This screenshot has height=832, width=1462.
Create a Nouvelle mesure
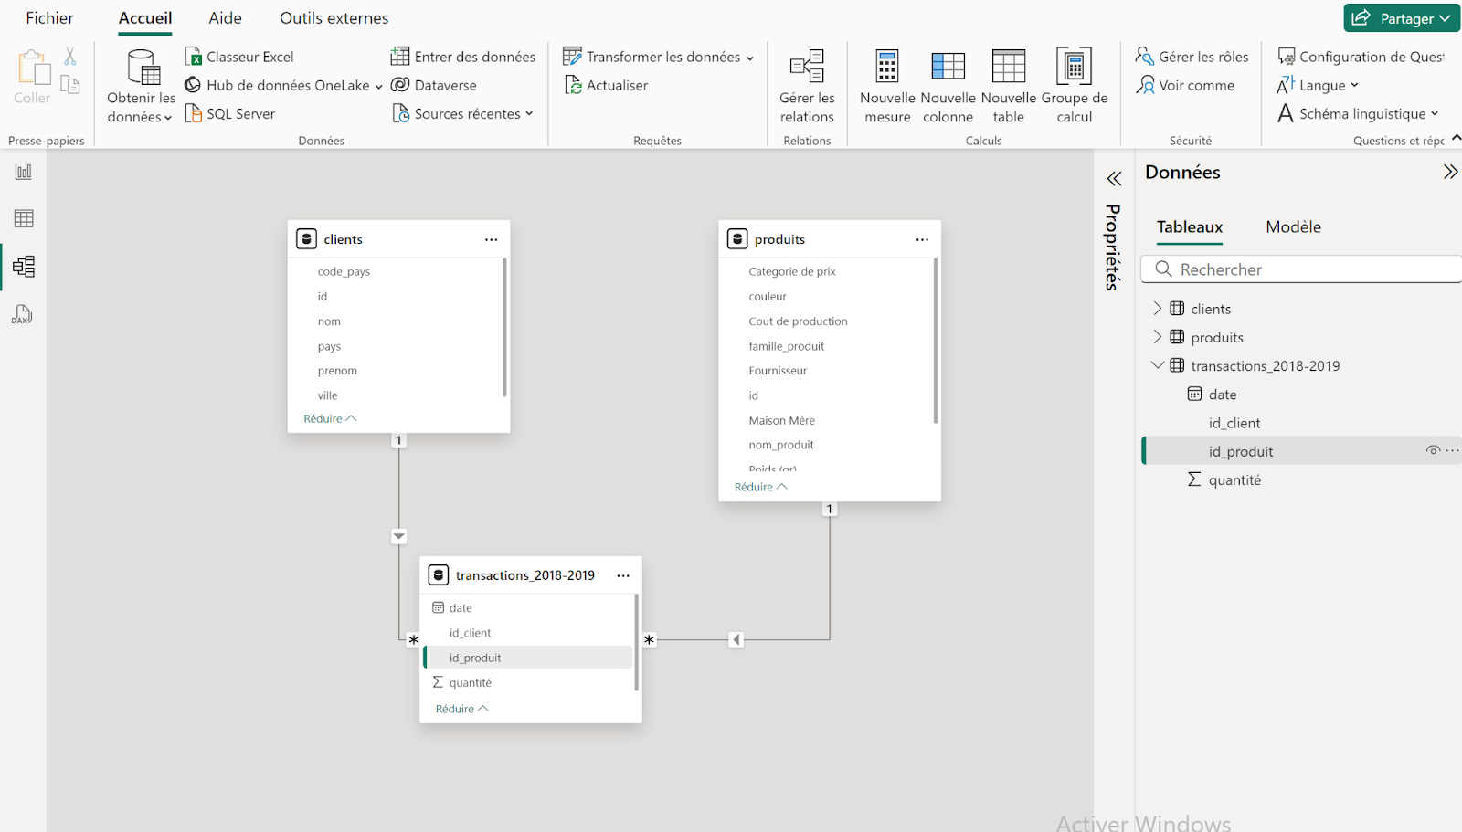point(887,88)
